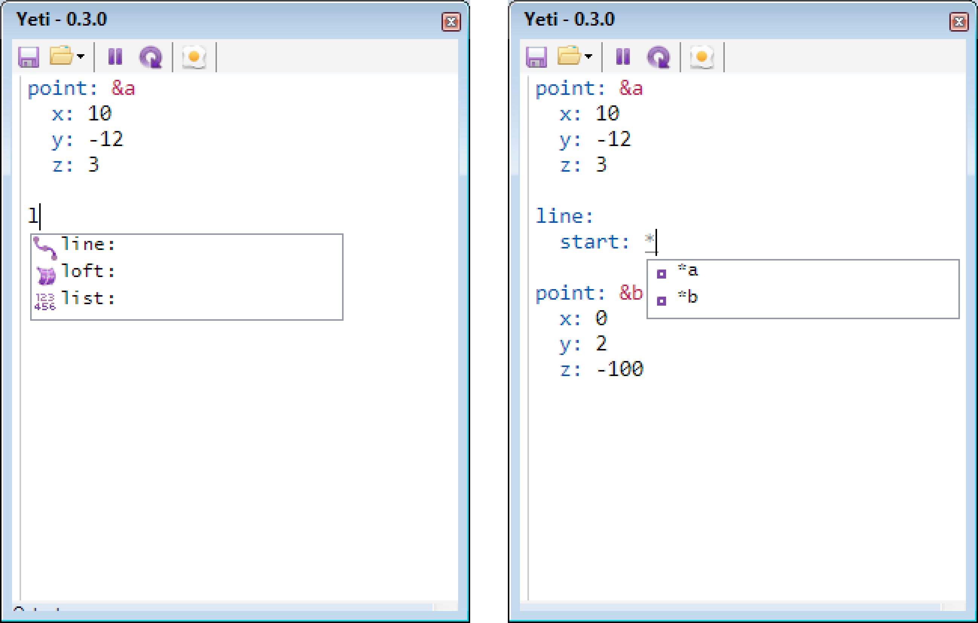The width and height of the screenshot is (978, 623).
Task: Click Save icon in left Yeti window
Action: (28, 56)
